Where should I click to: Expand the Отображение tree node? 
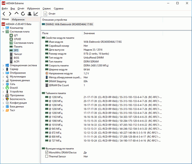point(3,73)
